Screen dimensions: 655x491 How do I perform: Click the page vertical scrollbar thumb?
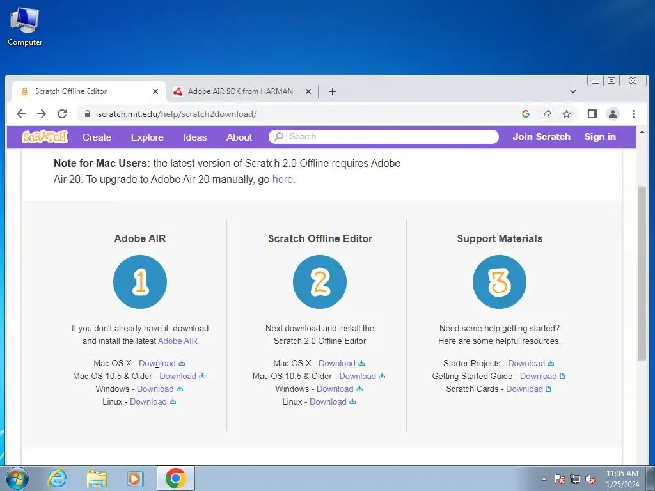(642, 274)
